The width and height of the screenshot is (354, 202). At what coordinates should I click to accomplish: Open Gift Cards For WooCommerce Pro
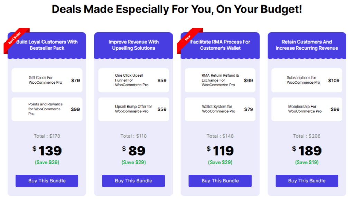[x=45, y=80]
